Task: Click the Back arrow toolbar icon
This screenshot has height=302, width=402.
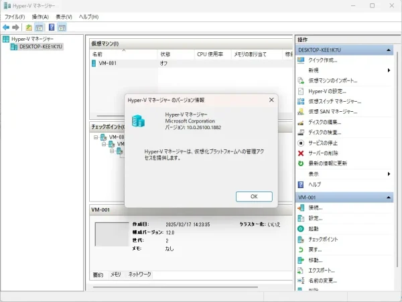Action: click(x=6, y=27)
